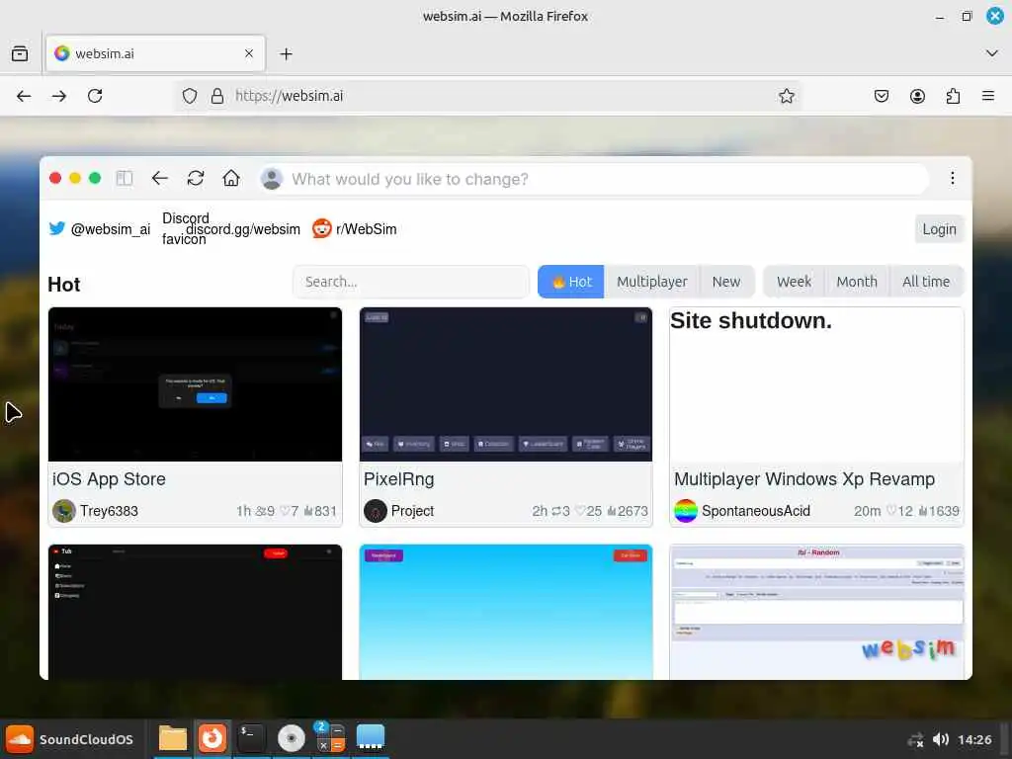
Task: Open Project author profile
Action: pyautogui.click(x=399, y=511)
